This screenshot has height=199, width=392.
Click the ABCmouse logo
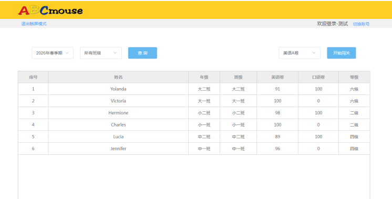[50, 10]
